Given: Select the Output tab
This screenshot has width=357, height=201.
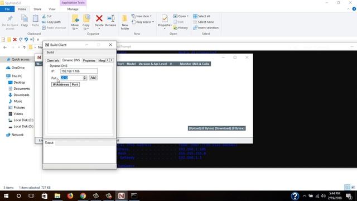Looking at the screenshot, I should pos(49,143).
